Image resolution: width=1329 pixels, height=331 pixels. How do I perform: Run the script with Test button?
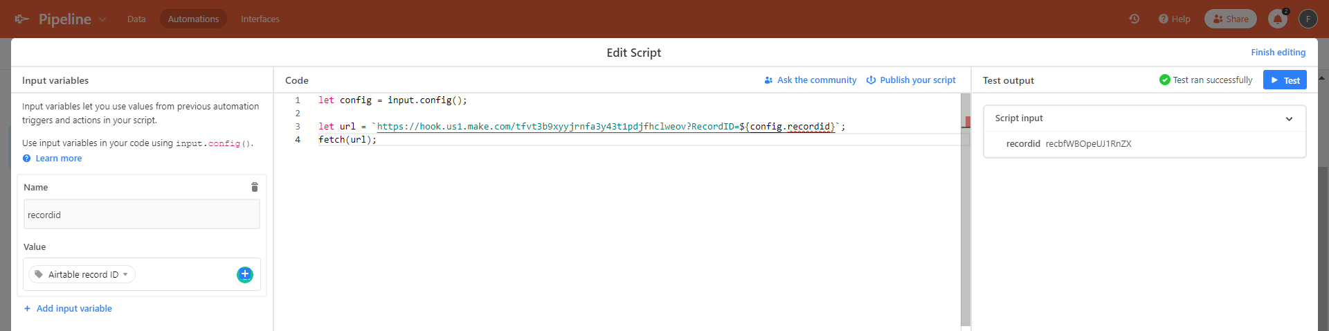[x=1285, y=80]
